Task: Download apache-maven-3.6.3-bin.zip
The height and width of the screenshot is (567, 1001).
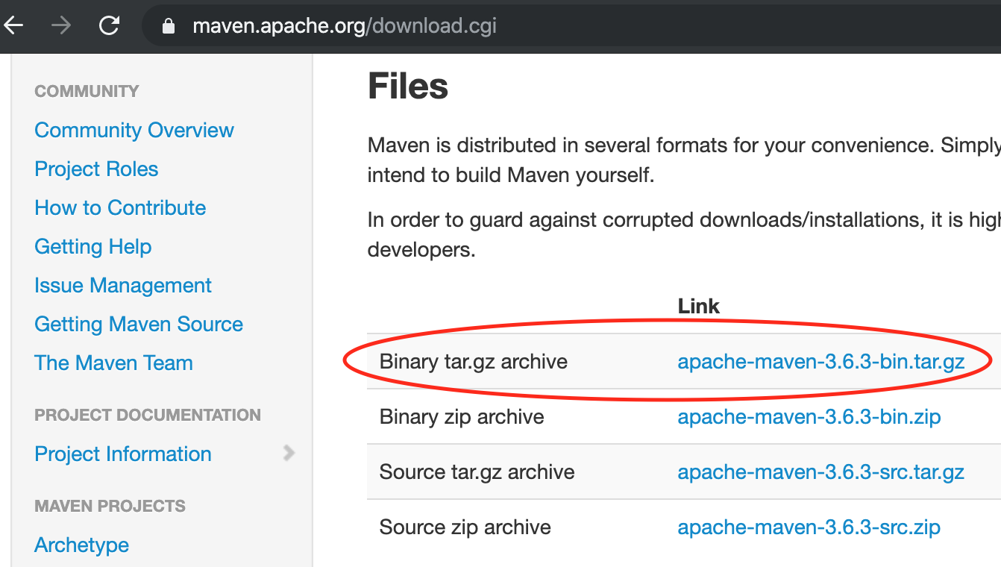Action: pyautogui.click(x=809, y=416)
